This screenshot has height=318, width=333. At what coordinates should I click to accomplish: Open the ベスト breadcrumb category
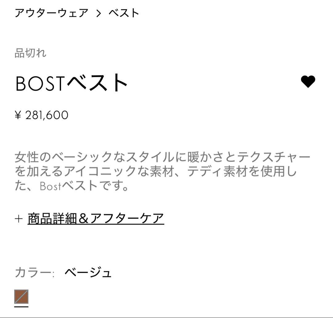pyautogui.click(x=123, y=13)
